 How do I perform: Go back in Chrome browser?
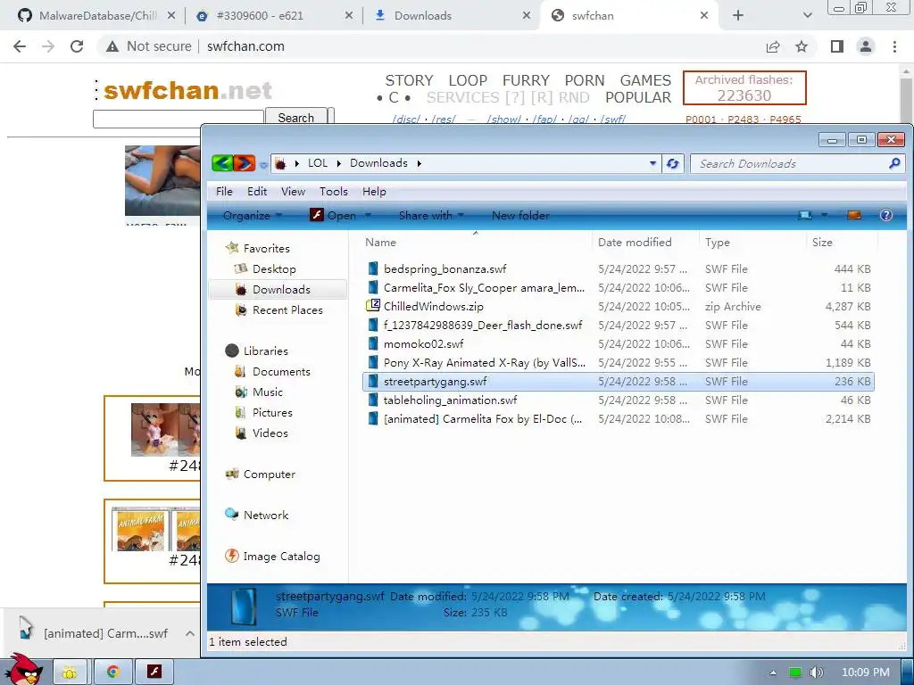(20, 46)
